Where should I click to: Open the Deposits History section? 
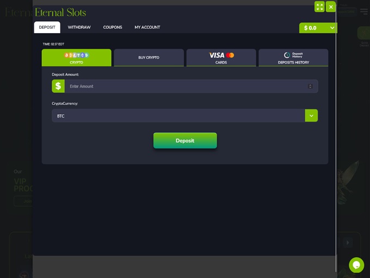coord(293,62)
